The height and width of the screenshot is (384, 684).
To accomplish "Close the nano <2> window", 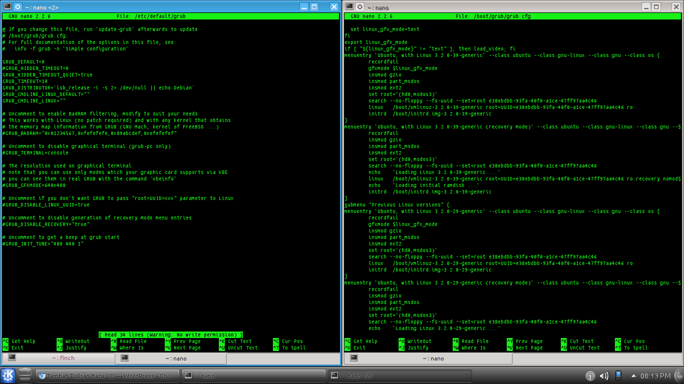I will click(x=334, y=6).
